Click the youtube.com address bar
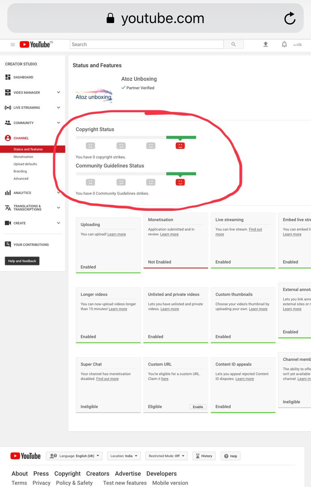The image size is (311, 487). point(155,18)
